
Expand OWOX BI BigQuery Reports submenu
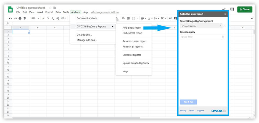point(93,27)
